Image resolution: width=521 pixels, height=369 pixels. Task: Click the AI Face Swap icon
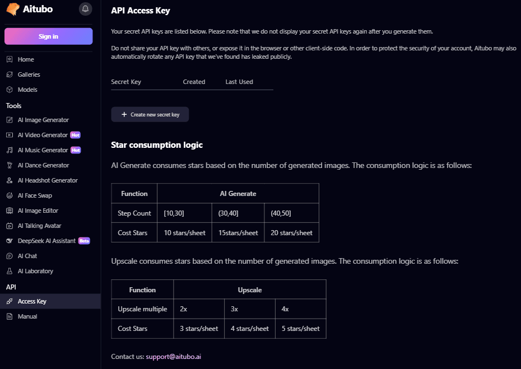click(x=10, y=195)
